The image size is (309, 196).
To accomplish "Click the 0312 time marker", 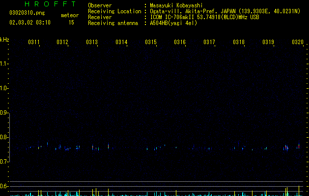I will [x=62, y=42].
